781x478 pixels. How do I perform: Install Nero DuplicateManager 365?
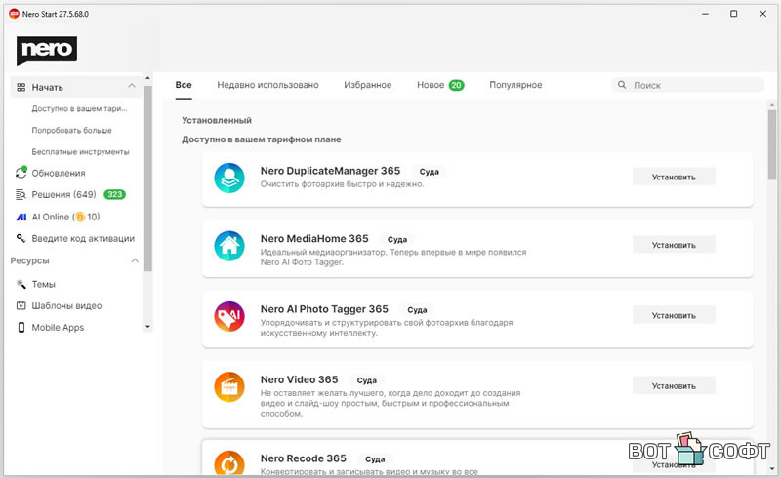674,177
